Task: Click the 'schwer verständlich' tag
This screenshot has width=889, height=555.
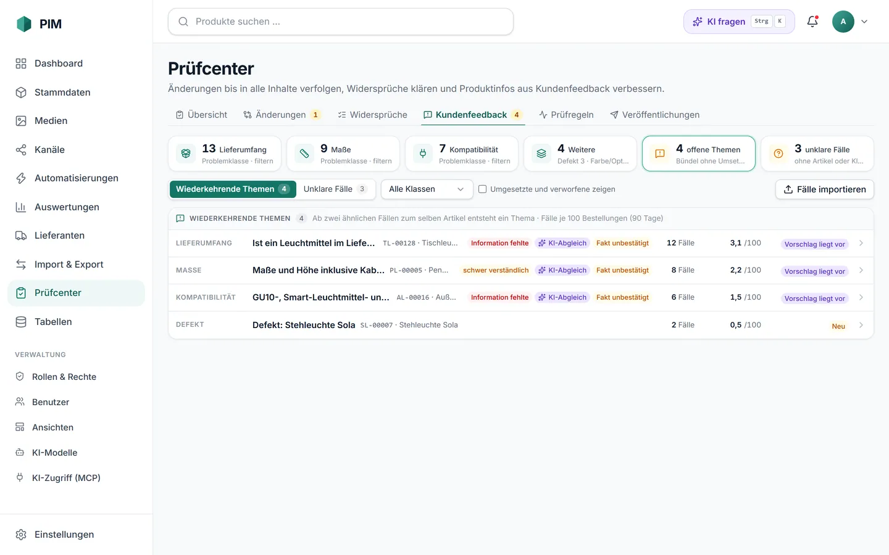Action: [x=496, y=270]
